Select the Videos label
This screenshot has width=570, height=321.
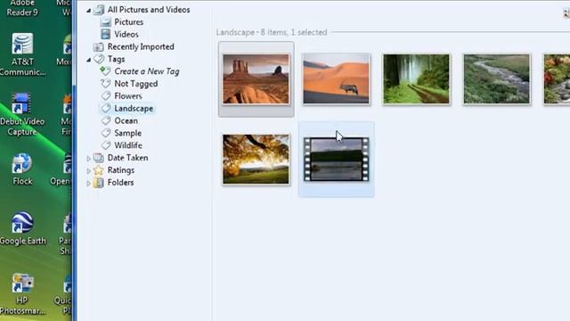(x=126, y=34)
